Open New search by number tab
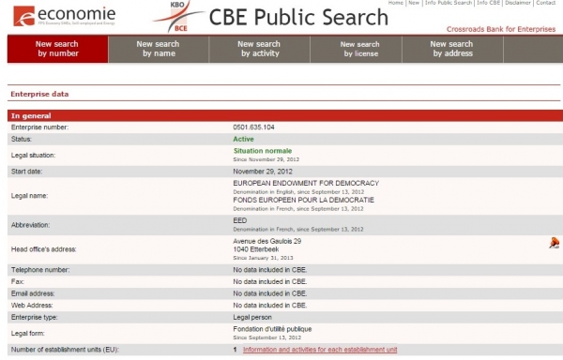Screen dimensions: 563x360 57,49
